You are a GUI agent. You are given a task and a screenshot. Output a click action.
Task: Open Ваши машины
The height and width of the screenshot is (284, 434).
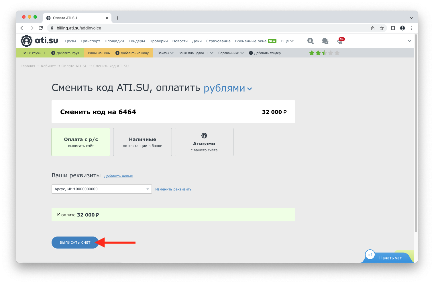pos(99,53)
